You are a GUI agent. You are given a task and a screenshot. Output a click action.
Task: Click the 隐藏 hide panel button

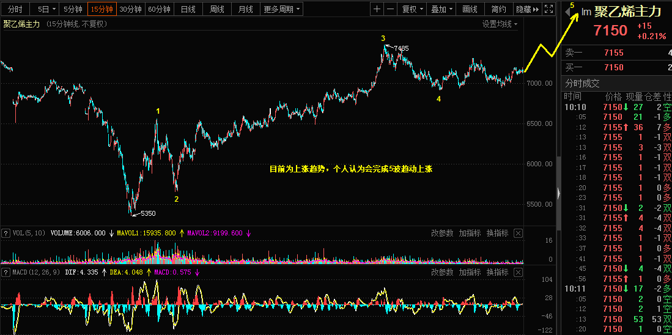click(x=527, y=9)
